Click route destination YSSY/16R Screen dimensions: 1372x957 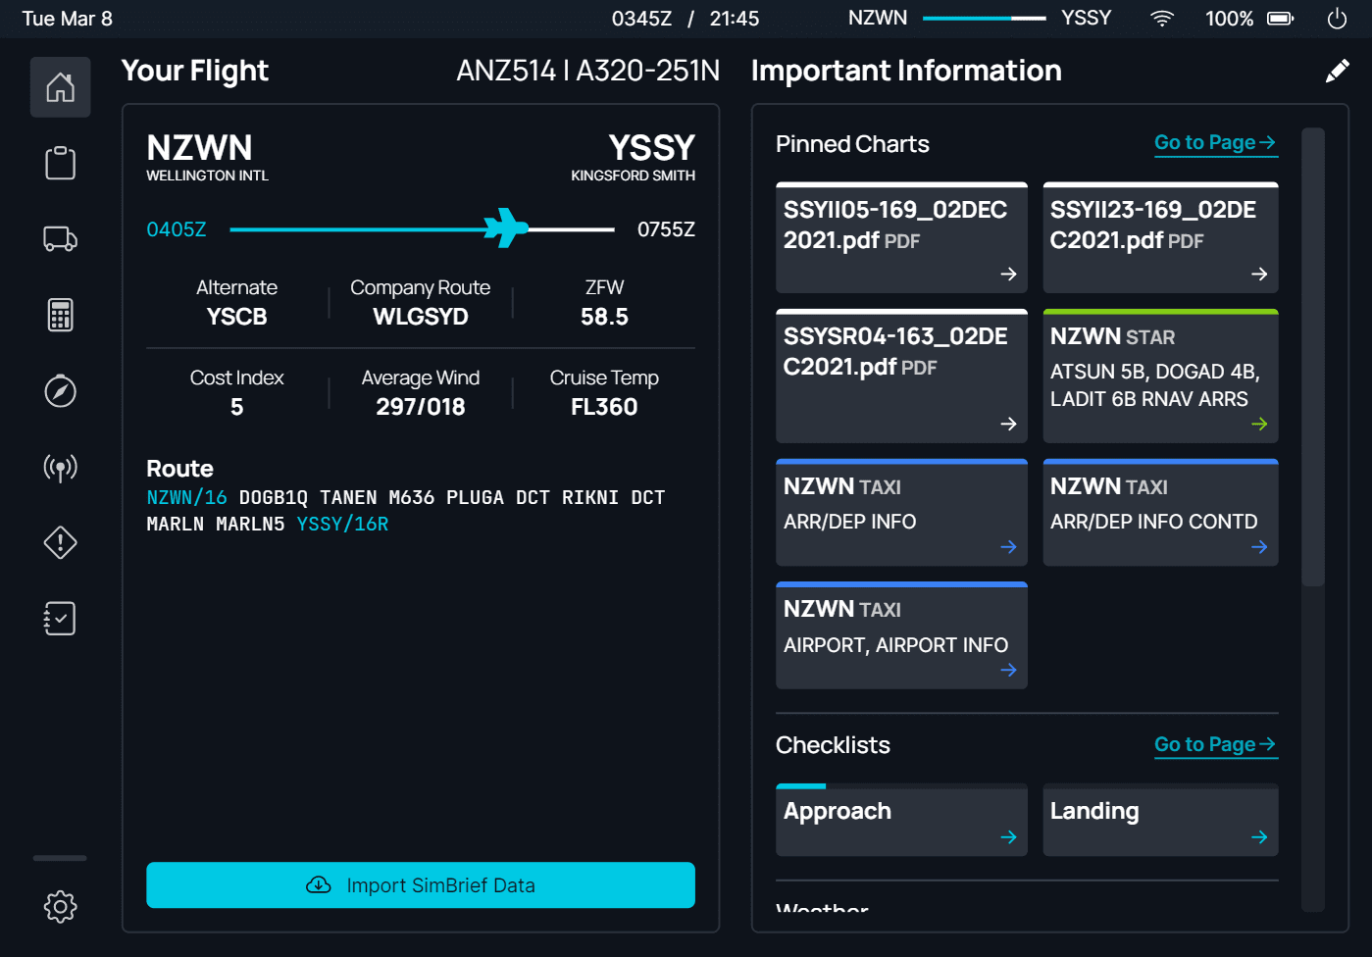coord(342,524)
